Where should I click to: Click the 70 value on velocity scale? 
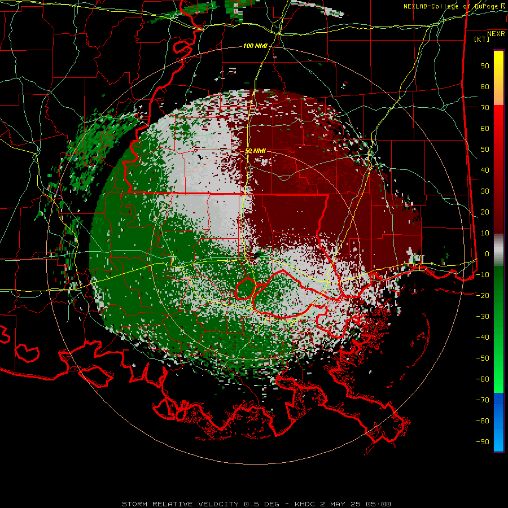click(x=485, y=108)
